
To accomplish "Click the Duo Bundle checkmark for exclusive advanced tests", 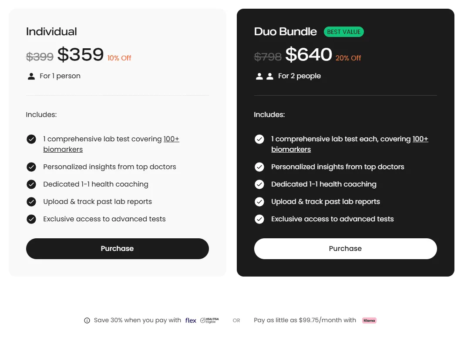I will (259, 219).
